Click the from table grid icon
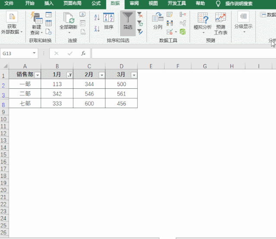The image size is (276, 239). [x=48, y=23]
